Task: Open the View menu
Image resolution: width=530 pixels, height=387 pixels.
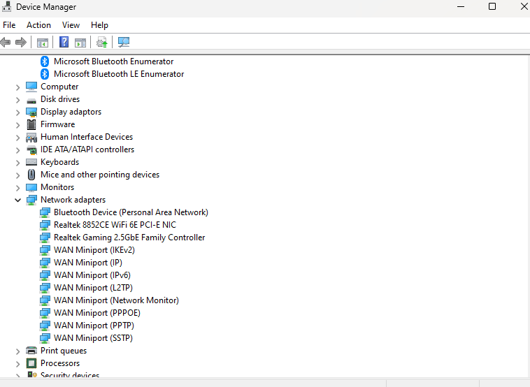Action: (x=71, y=25)
